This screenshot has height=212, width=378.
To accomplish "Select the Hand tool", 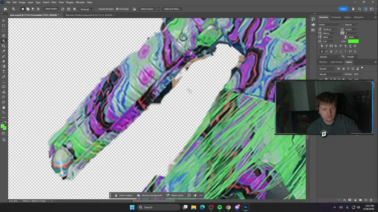I will click(4, 107).
